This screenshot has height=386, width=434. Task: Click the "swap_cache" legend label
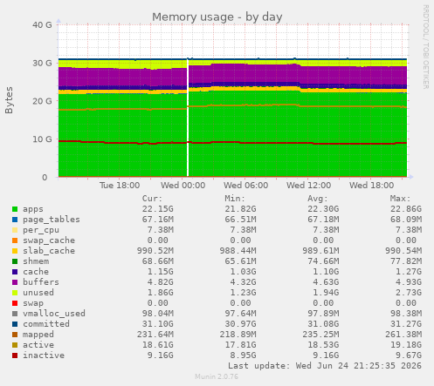pos(49,240)
